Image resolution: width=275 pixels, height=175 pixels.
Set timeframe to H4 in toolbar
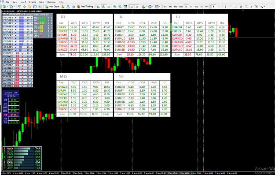pos(191,7)
